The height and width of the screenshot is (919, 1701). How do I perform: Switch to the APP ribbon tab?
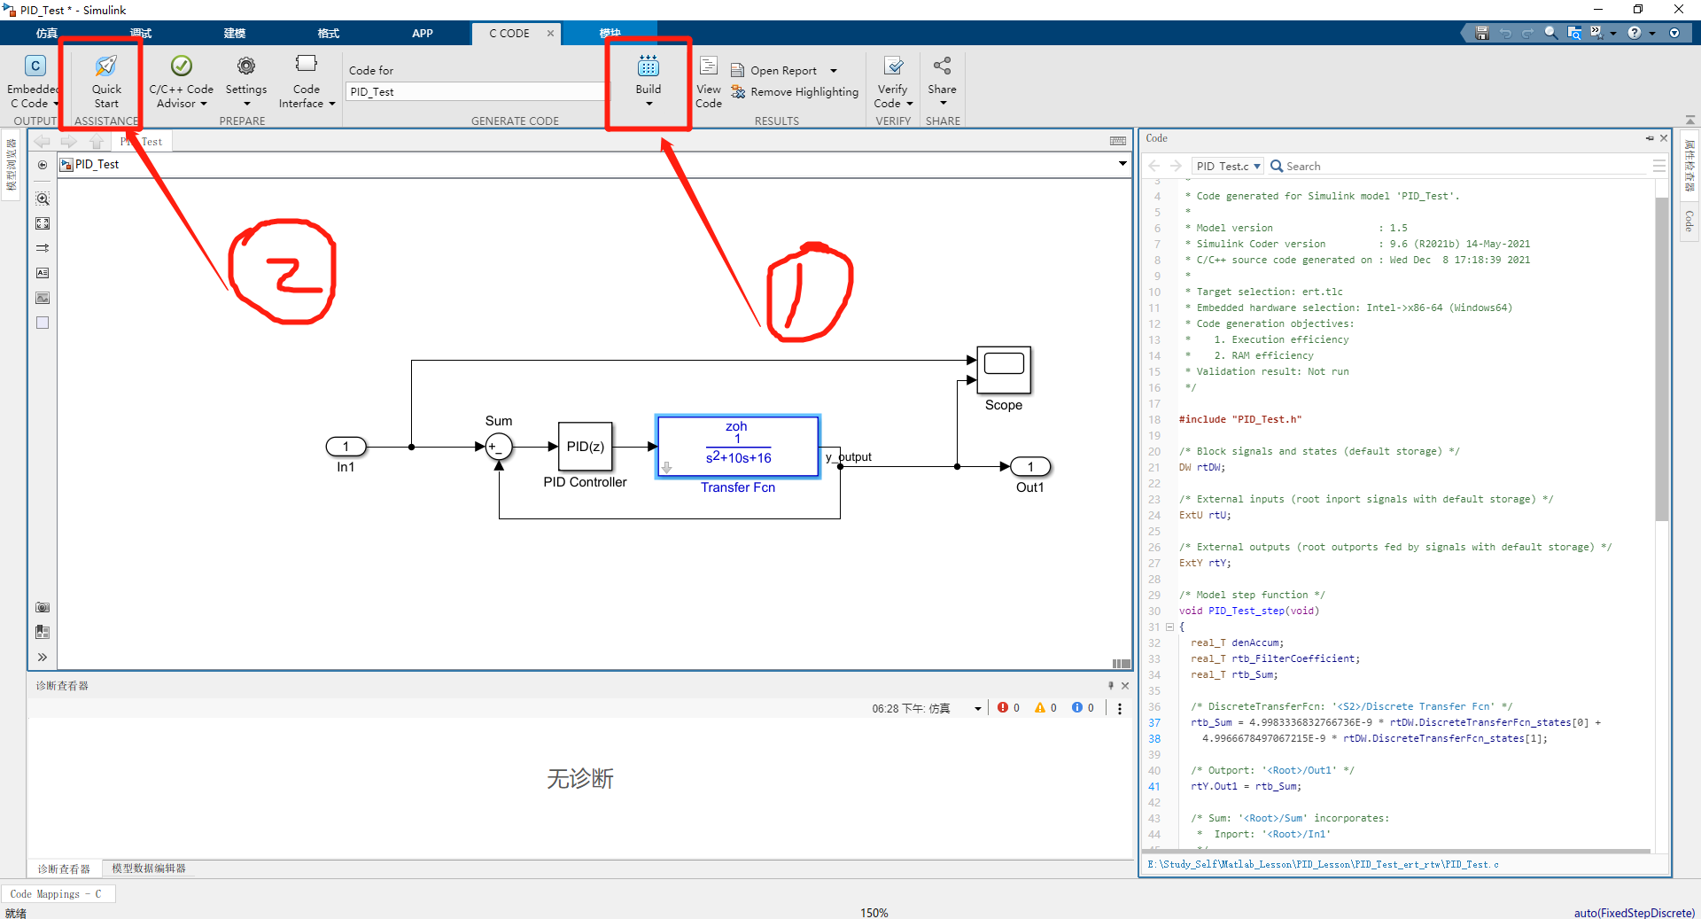tap(423, 34)
